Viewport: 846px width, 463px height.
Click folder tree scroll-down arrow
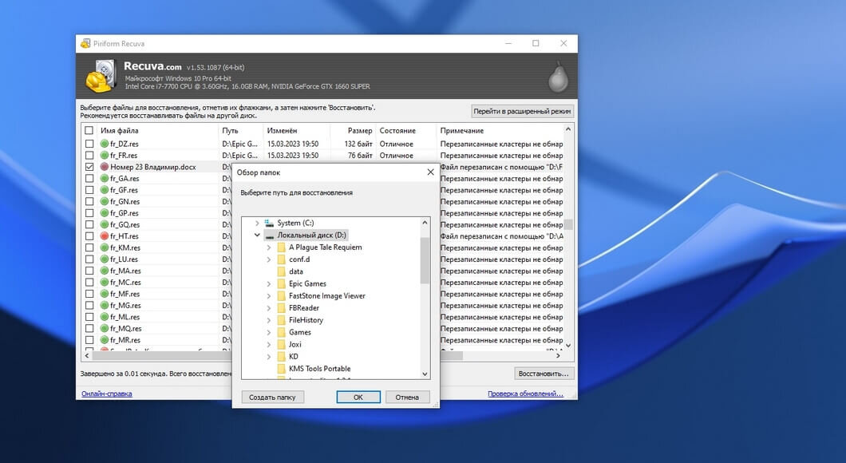pyautogui.click(x=425, y=374)
